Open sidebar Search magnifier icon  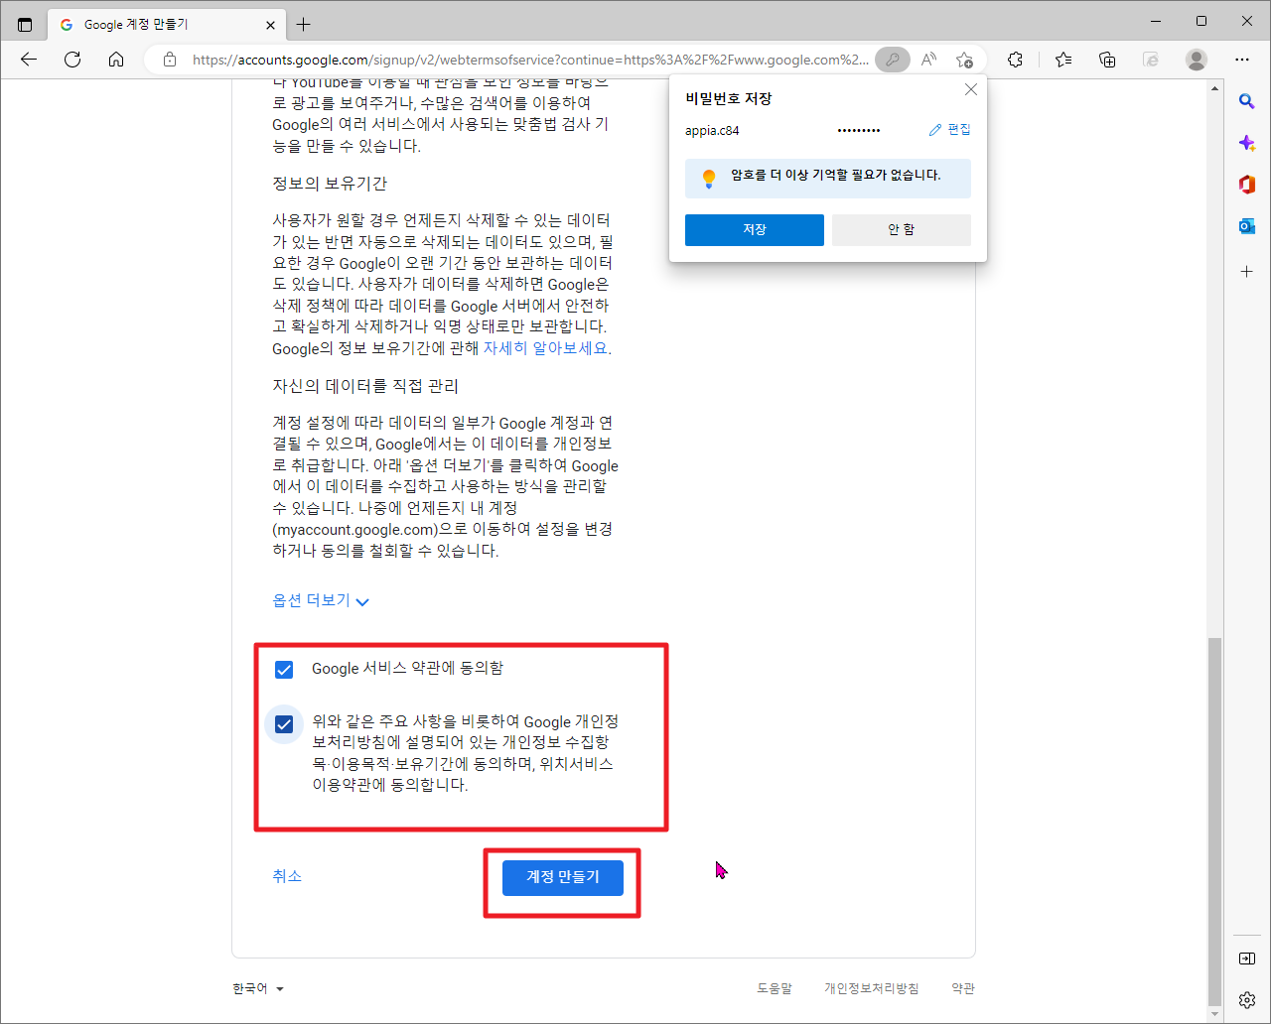[1247, 101]
